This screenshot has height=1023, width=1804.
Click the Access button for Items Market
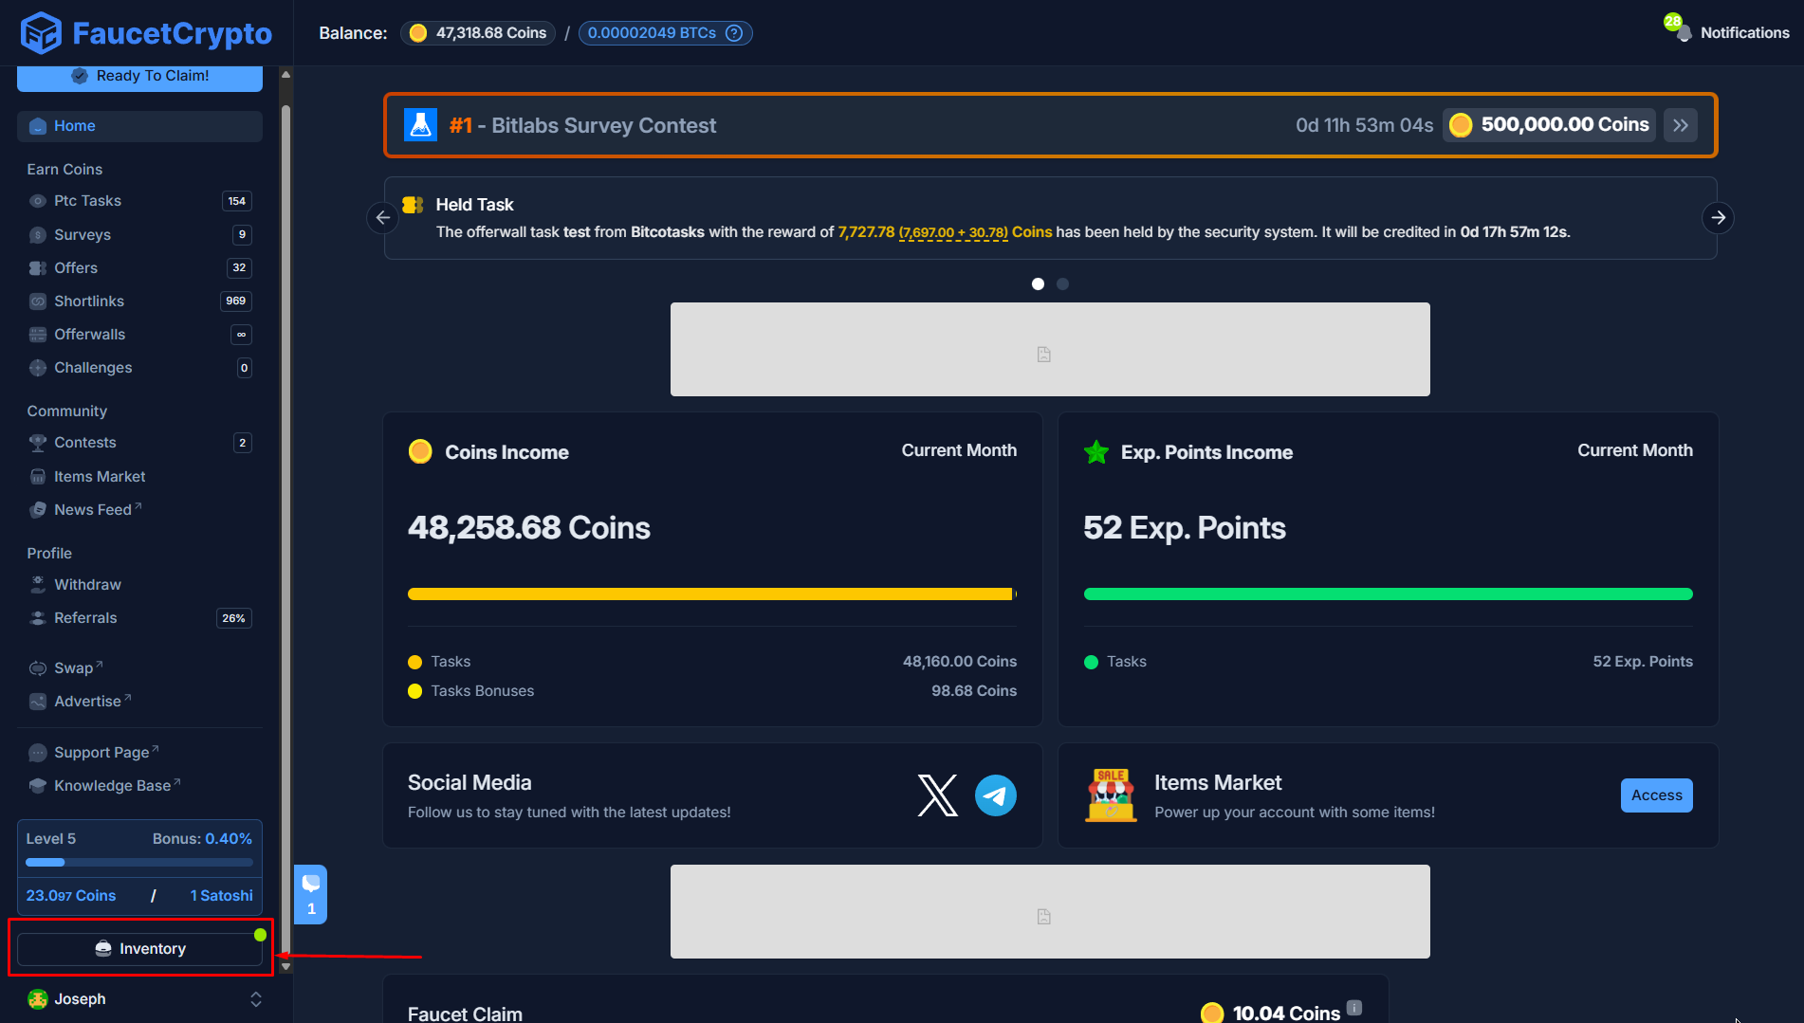1656,795
